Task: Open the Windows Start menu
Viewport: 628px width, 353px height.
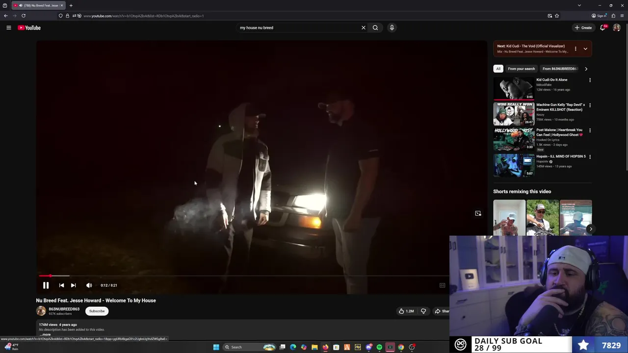Action: [216, 347]
